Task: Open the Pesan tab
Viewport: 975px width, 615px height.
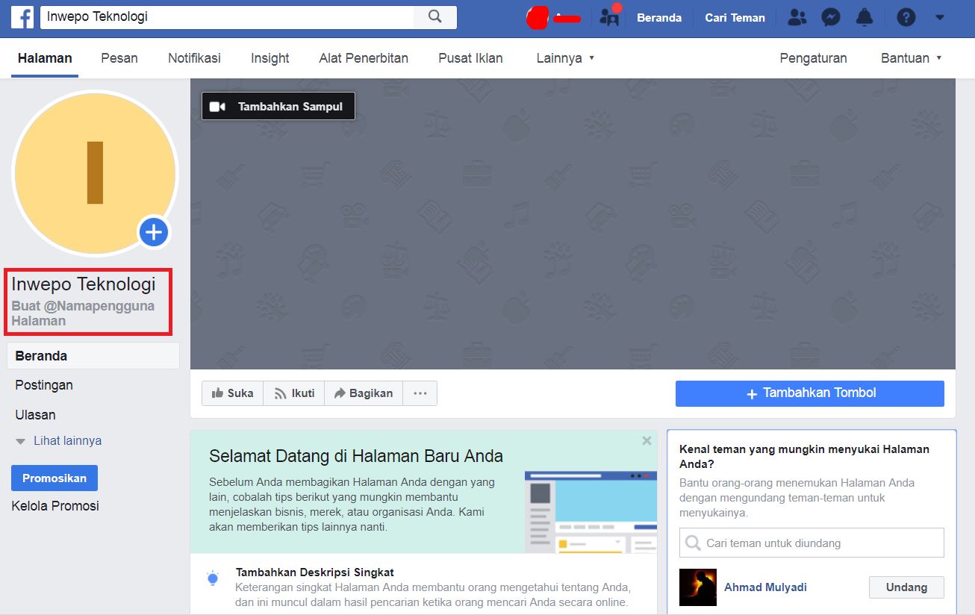Action: tap(119, 58)
